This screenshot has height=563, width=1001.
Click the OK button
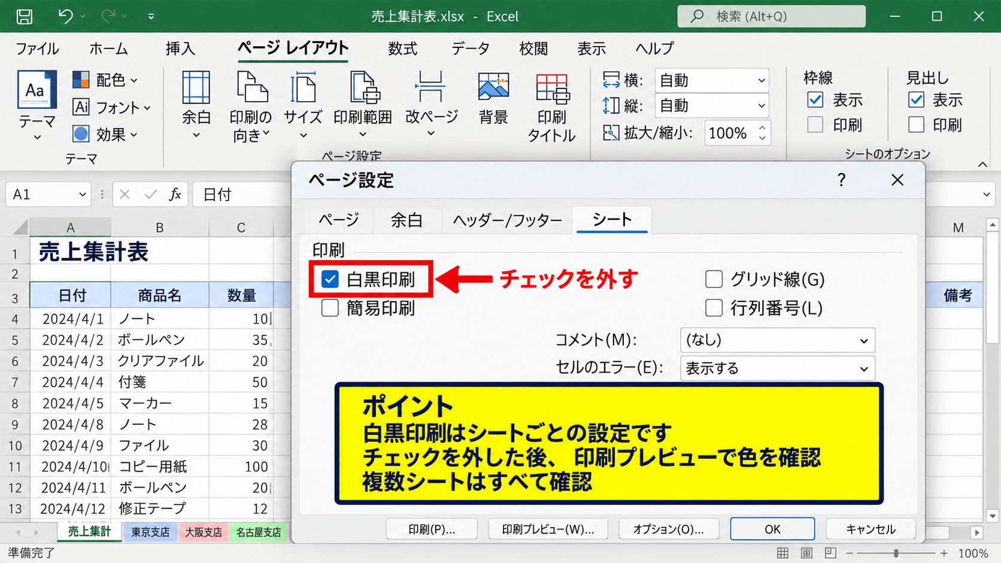pyautogui.click(x=772, y=529)
